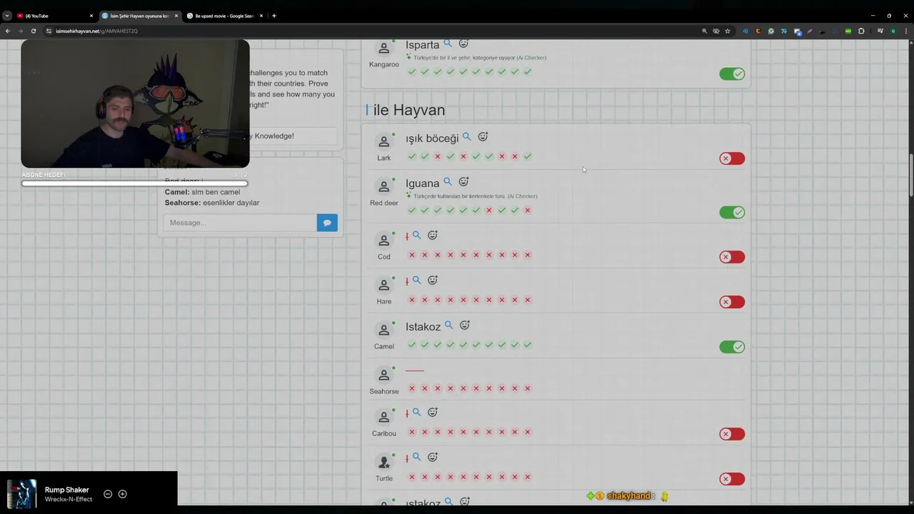
Task: Switch to the YouTube tab
Action: (54, 16)
